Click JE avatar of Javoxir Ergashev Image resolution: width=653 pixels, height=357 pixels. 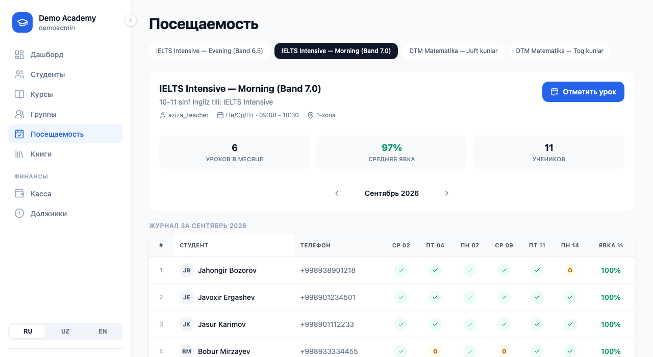pyautogui.click(x=187, y=297)
